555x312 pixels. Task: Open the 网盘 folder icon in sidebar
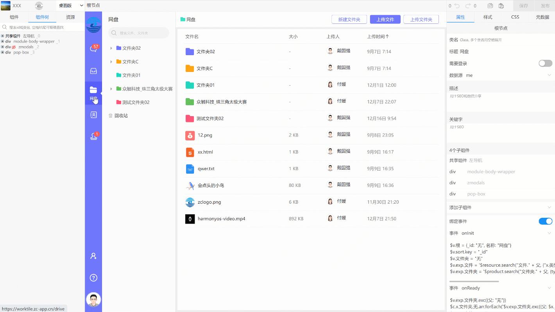click(x=93, y=90)
